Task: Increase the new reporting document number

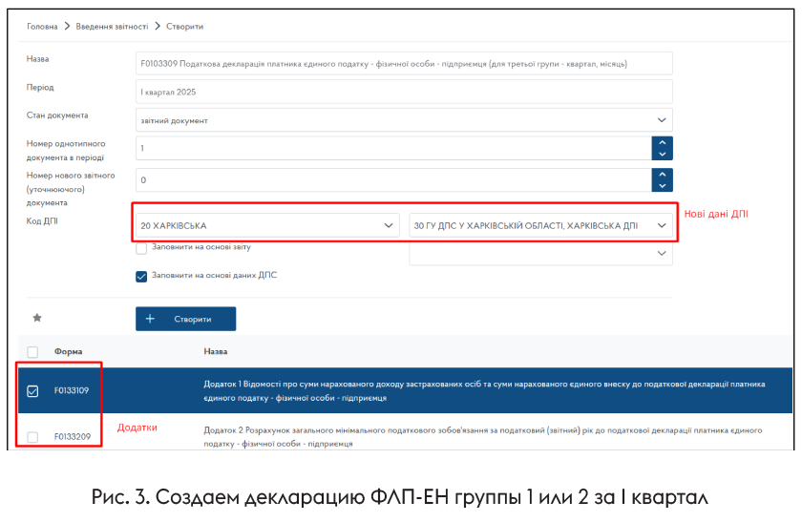Action: pos(662,175)
